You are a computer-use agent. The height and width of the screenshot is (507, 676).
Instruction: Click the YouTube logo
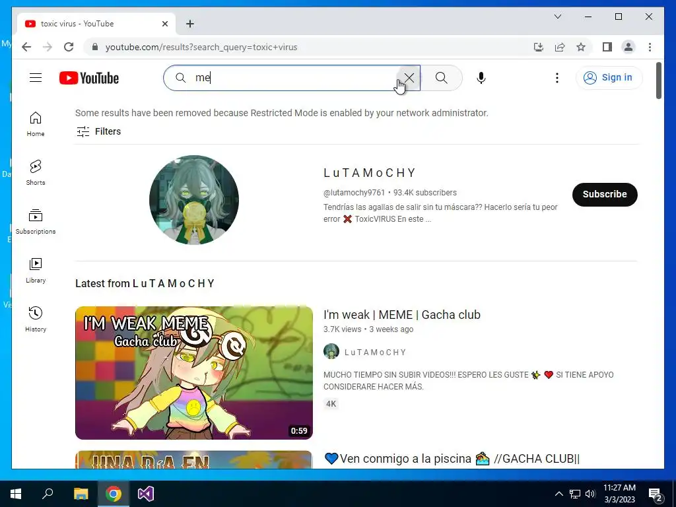coord(89,78)
